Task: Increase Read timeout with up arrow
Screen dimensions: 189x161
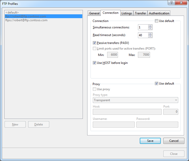Action: click(150, 34)
